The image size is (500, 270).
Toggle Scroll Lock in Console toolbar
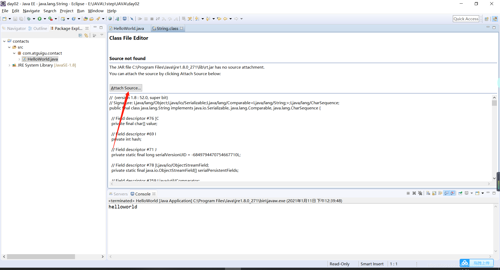pos(434,193)
